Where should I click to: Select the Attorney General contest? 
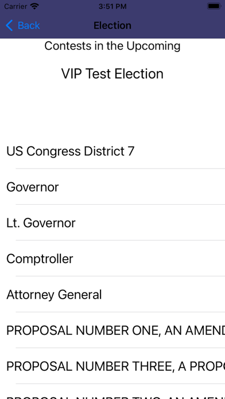tap(113, 295)
